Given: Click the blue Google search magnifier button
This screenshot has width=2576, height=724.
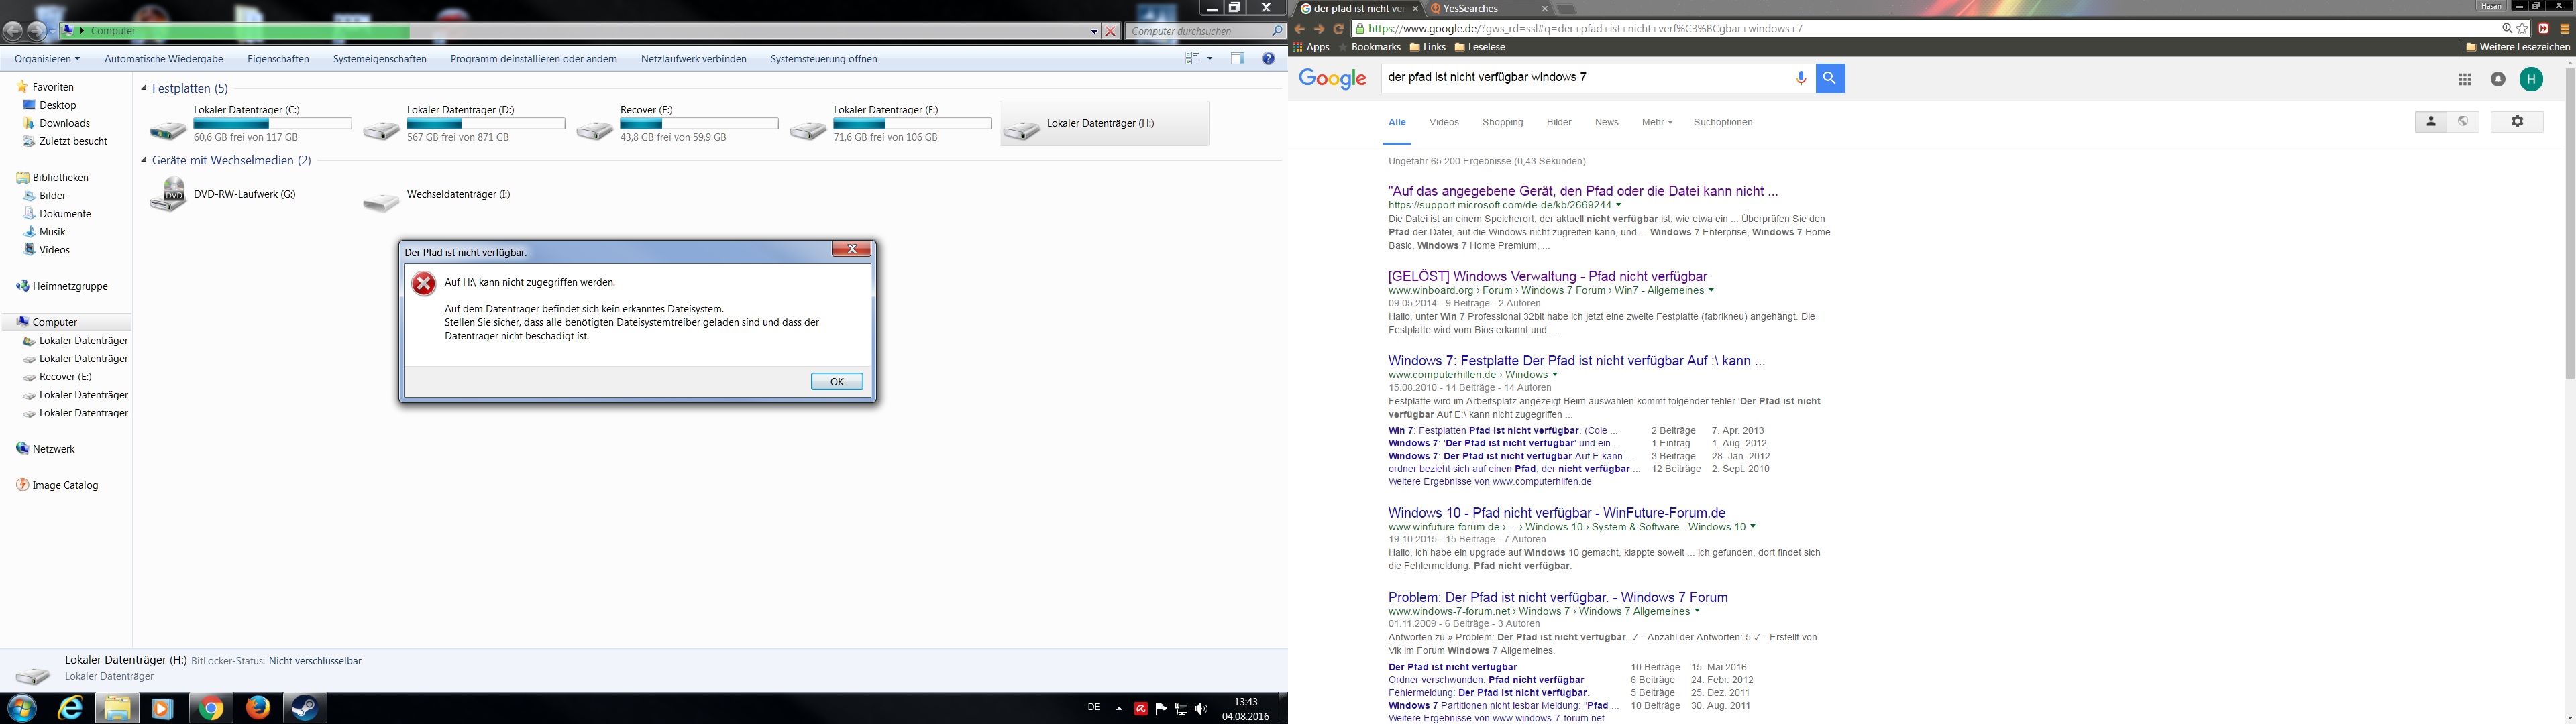Looking at the screenshot, I should click(1830, 78).
